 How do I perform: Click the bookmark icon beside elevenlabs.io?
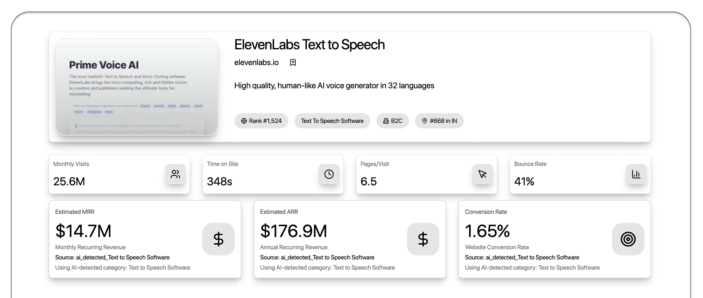[293, 63]
